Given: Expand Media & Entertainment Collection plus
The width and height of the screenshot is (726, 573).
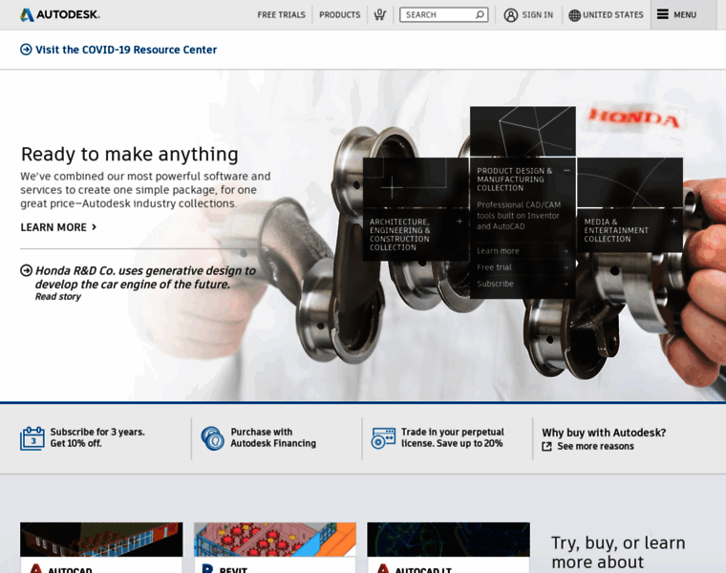Looking at the screenshot, I should pyautogui.click(x=673, y=222).
